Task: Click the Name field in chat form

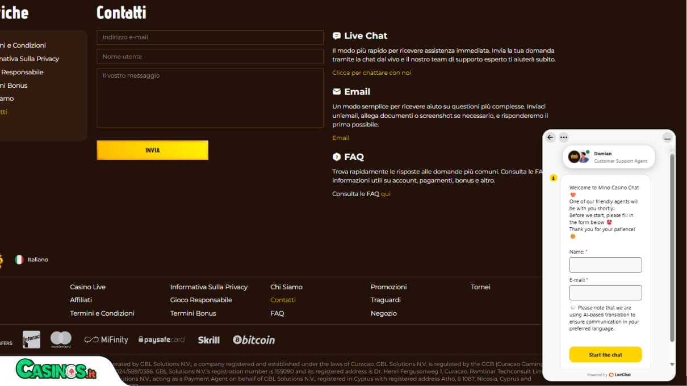Action: pos(605,265)
